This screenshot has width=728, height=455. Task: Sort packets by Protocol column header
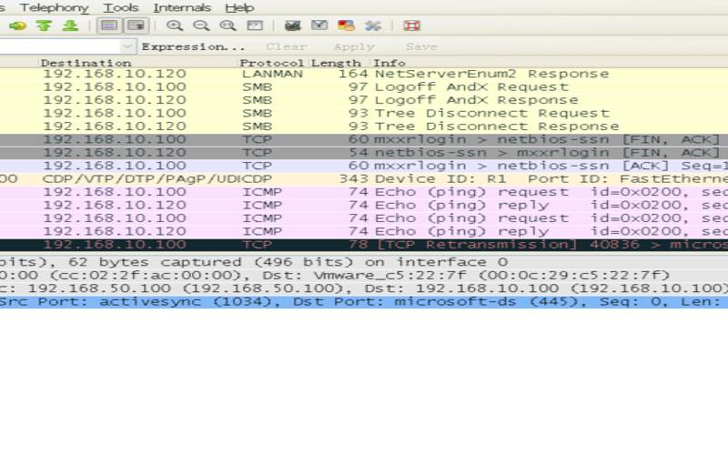pos(272,63)
